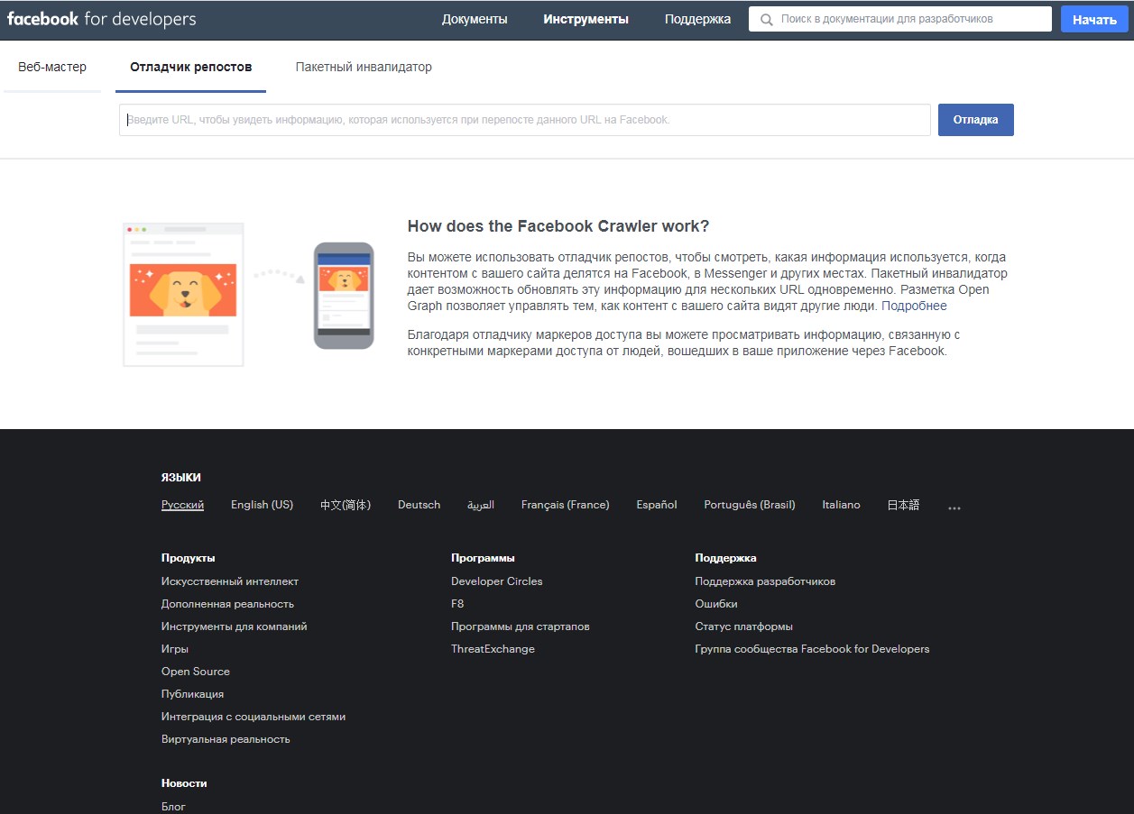Open the Документы menu

[475, 19]
